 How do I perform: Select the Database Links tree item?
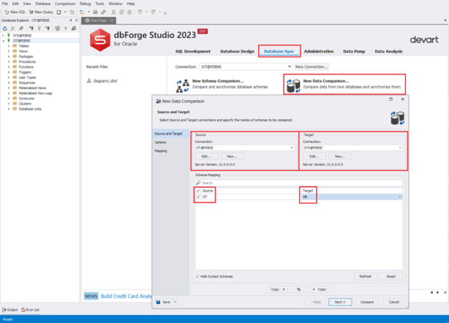click(x=30, y=108)
